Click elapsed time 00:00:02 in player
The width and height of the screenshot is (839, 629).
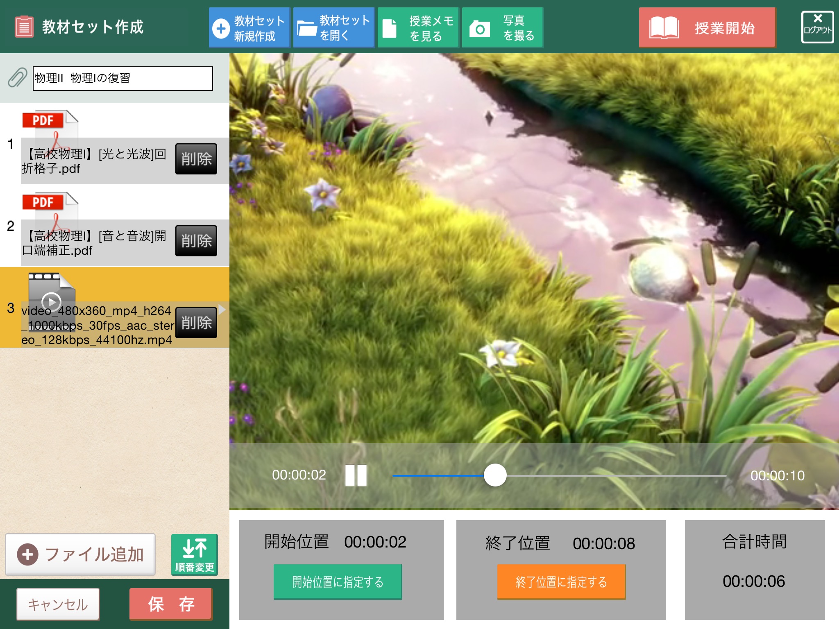coord(299,475)
